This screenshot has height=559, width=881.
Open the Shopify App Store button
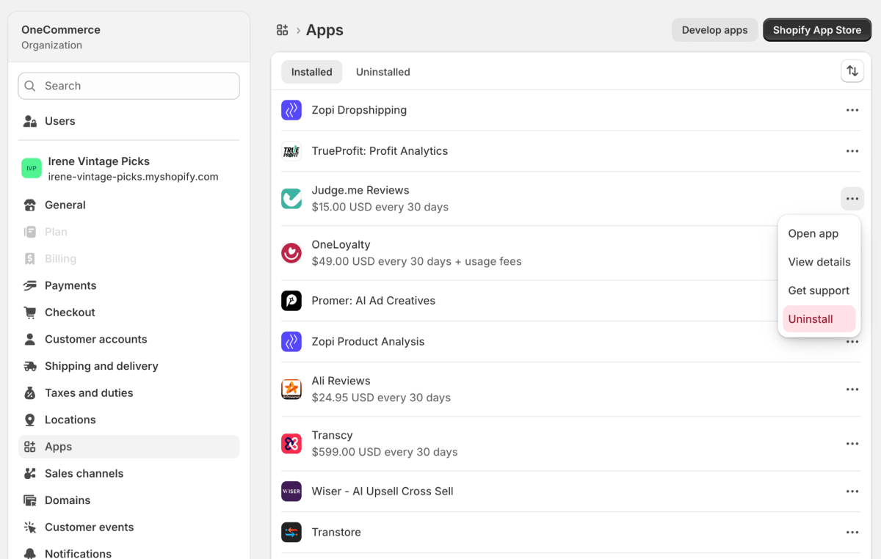[x=817, y=30]
